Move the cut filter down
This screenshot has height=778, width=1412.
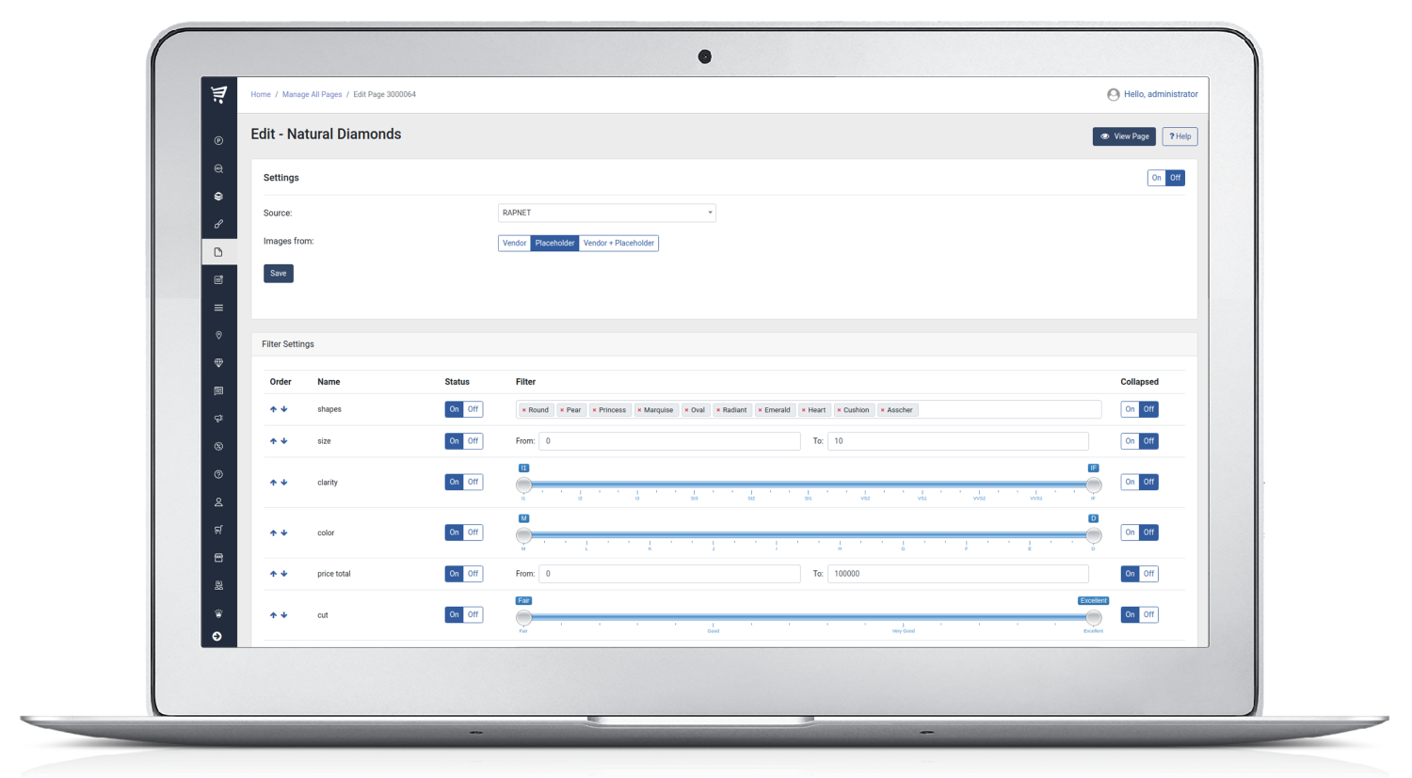(284, 615)
